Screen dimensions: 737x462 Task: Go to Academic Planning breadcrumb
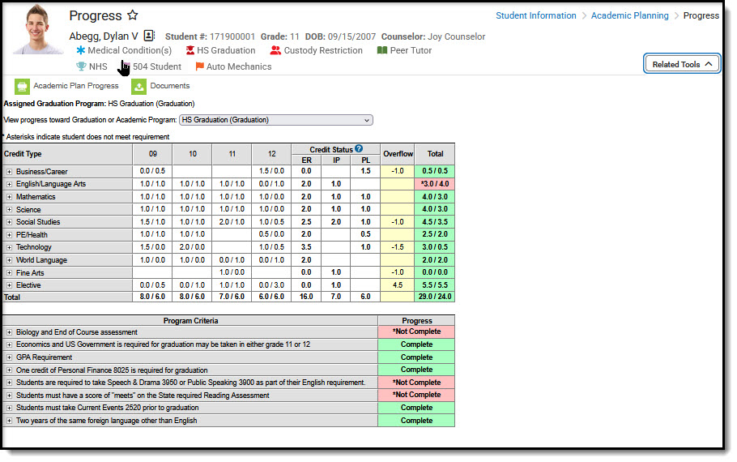click(629, 15)
